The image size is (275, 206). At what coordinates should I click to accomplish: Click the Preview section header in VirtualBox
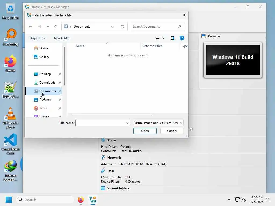pos(214,36)
